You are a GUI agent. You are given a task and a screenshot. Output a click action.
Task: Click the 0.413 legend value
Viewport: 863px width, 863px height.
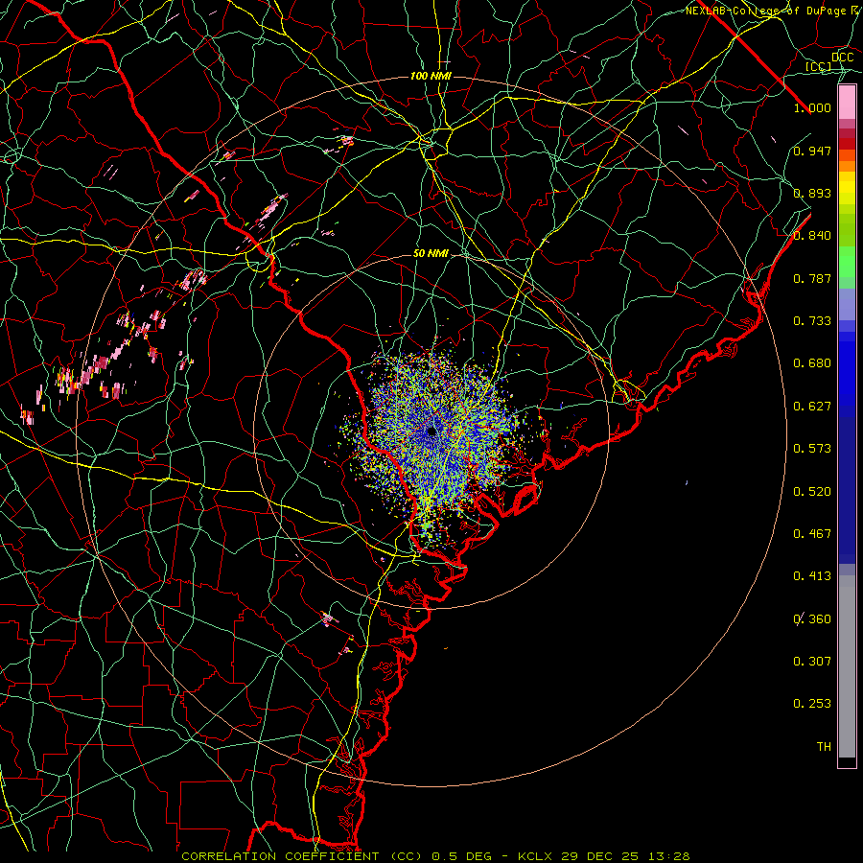tap(812, 576)
